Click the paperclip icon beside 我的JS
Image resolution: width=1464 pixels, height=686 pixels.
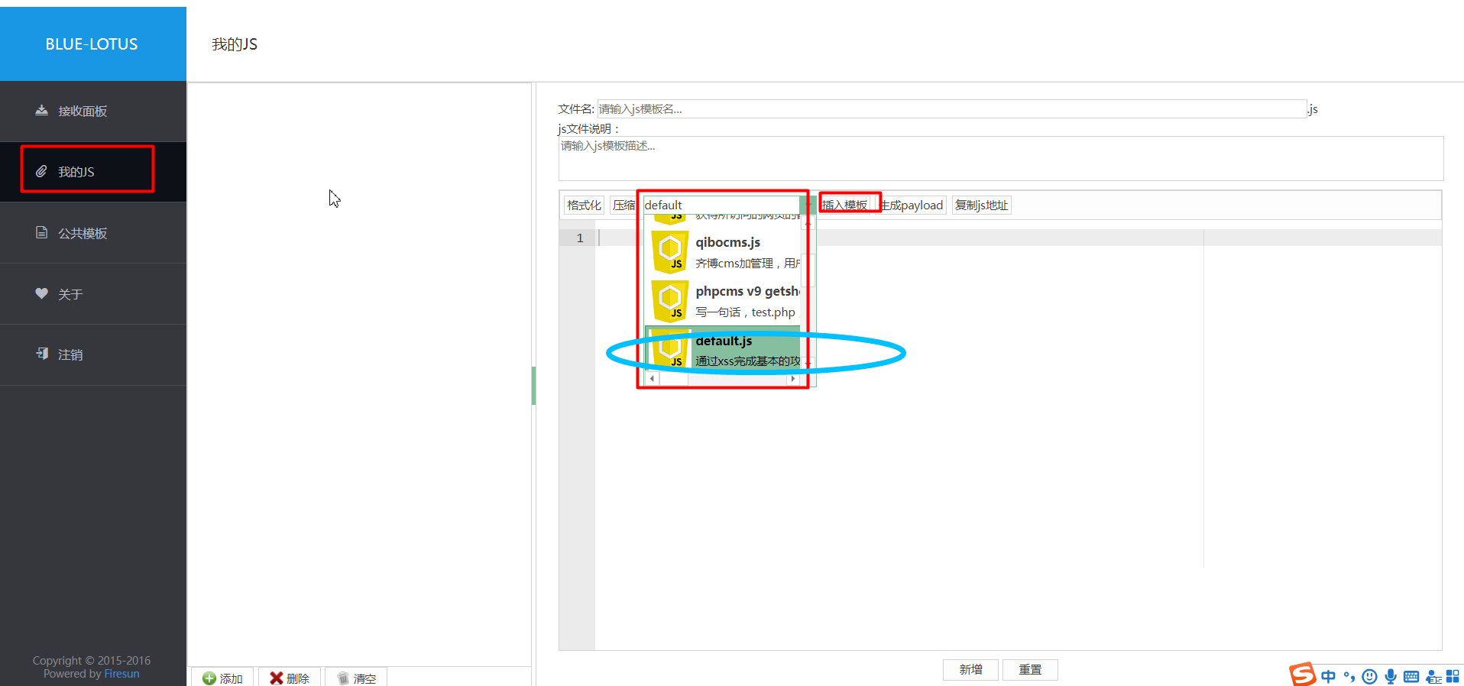coord(41,171)
